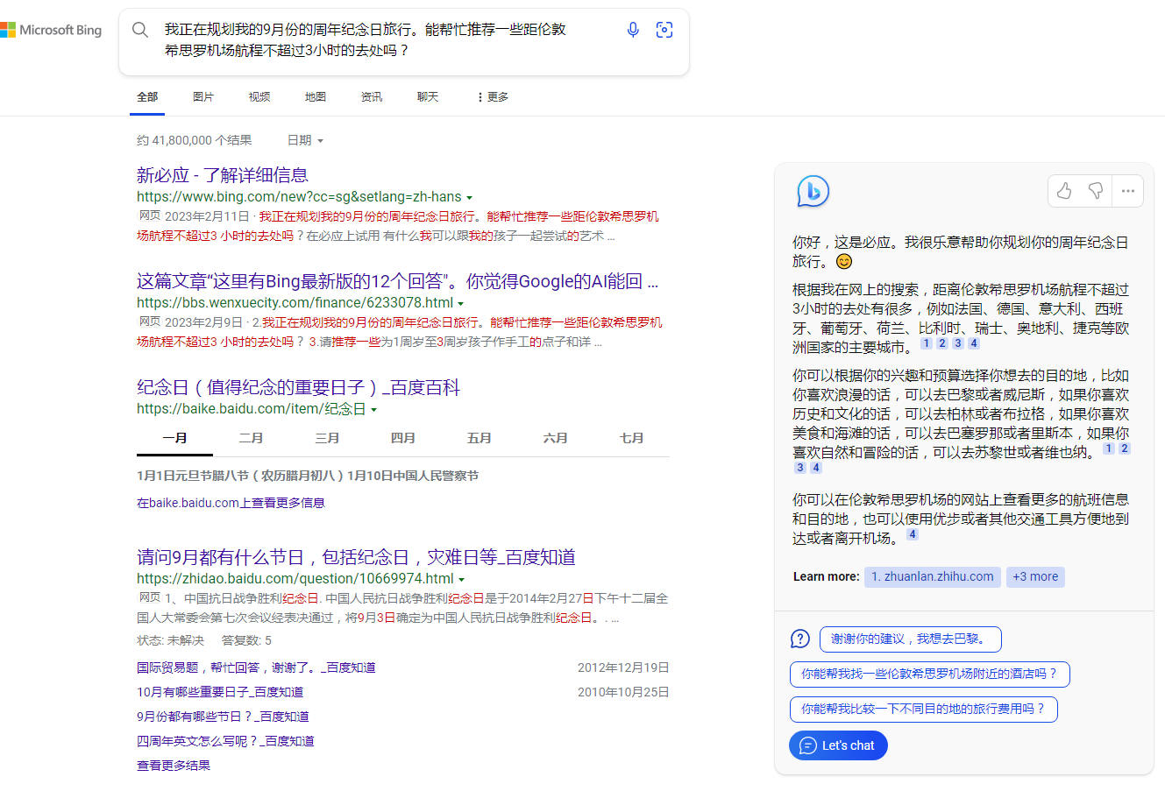Click 查看更多结果 link
This screenshot has height=798, width=1165.
[x=174, y=766]
